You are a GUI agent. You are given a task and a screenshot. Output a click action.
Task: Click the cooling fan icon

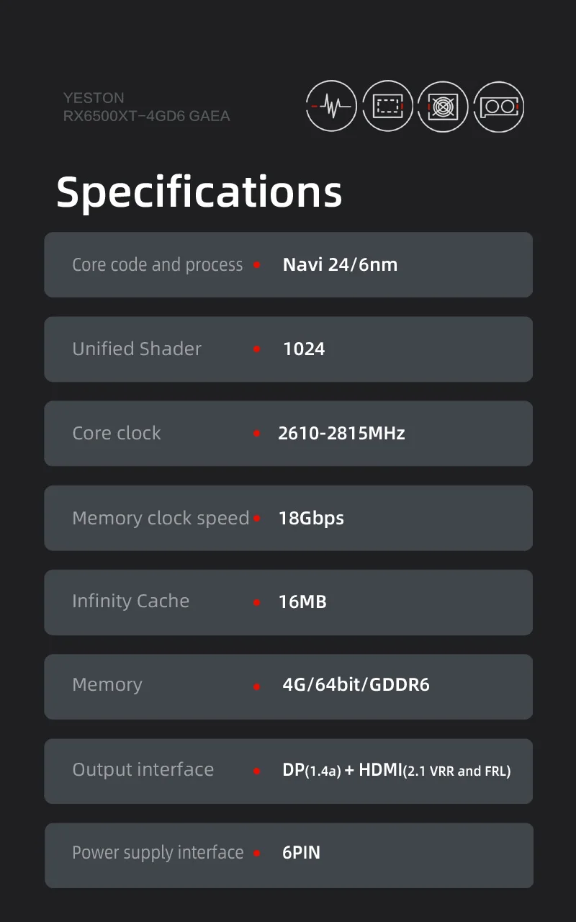(x=443, y=107)
